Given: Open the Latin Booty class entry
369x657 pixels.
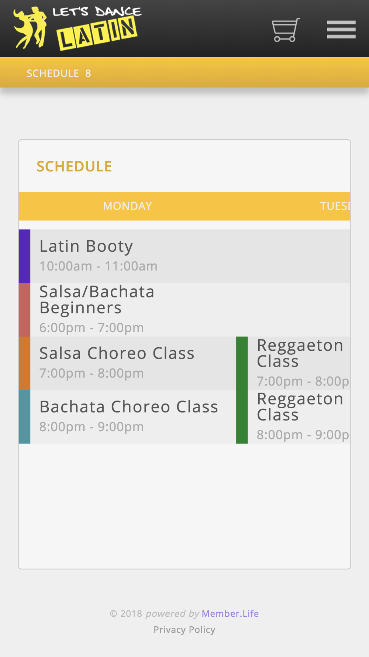Looking at the screenshot, I should 184,256.
